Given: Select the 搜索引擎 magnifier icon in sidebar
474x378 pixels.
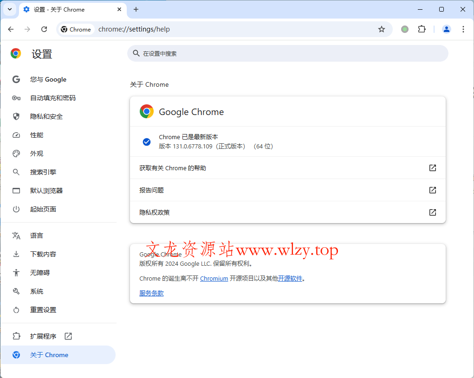Looking at the screenshot, I should [x=16, y=172].
